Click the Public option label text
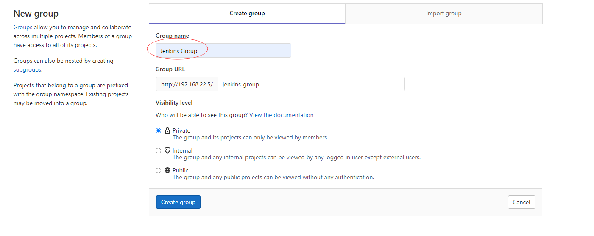The image size is (594, 236). coord(181,170)
